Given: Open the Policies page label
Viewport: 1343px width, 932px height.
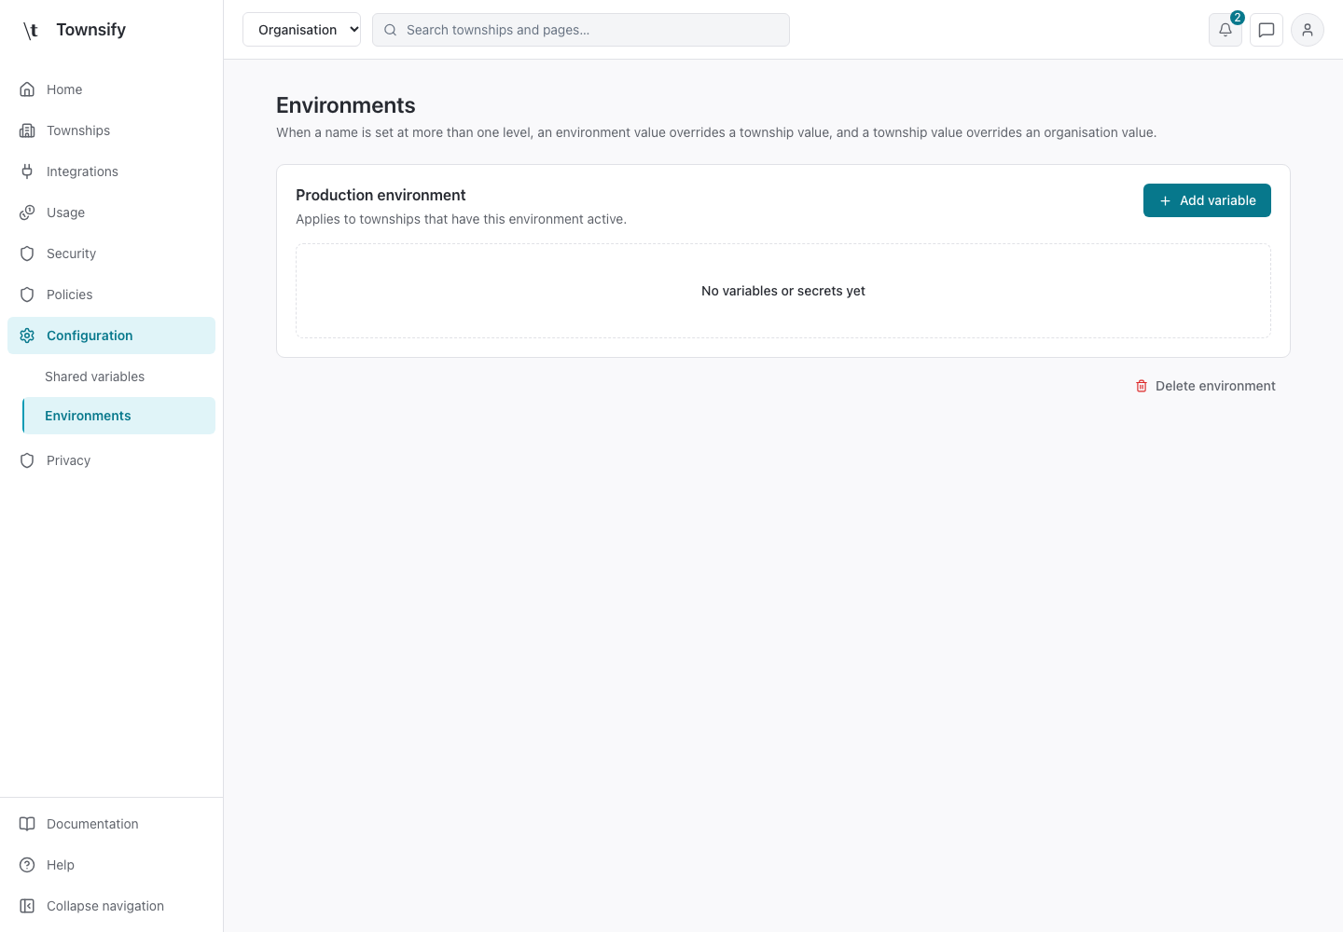Looking at the screenshot, I should pos(69,295).
